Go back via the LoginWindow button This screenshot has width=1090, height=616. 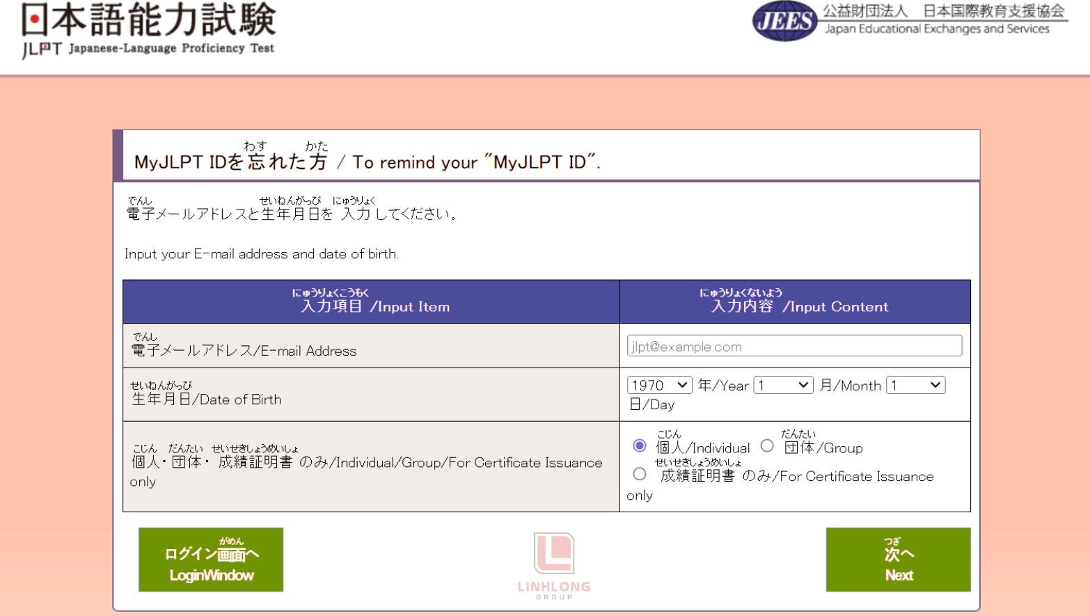click(211, 560)
